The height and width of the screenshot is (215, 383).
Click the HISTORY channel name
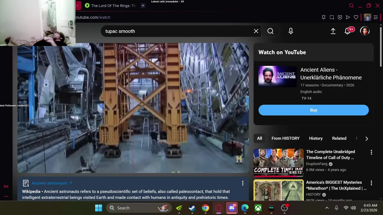313,194
